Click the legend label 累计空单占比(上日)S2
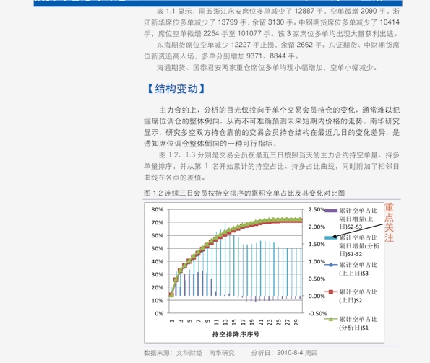Image resolution: width=430 pixels, height=363 pixels. (x=358, y=296)
